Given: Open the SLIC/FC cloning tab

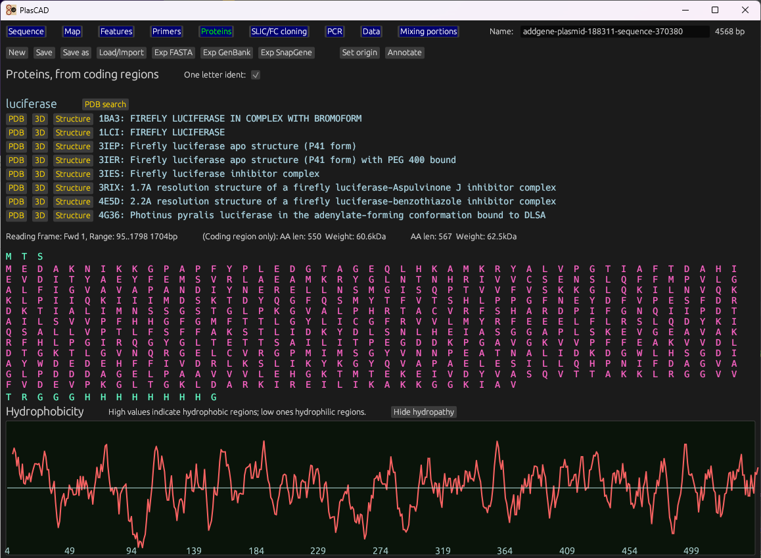Looking at the screenshot, I should 279,32.
